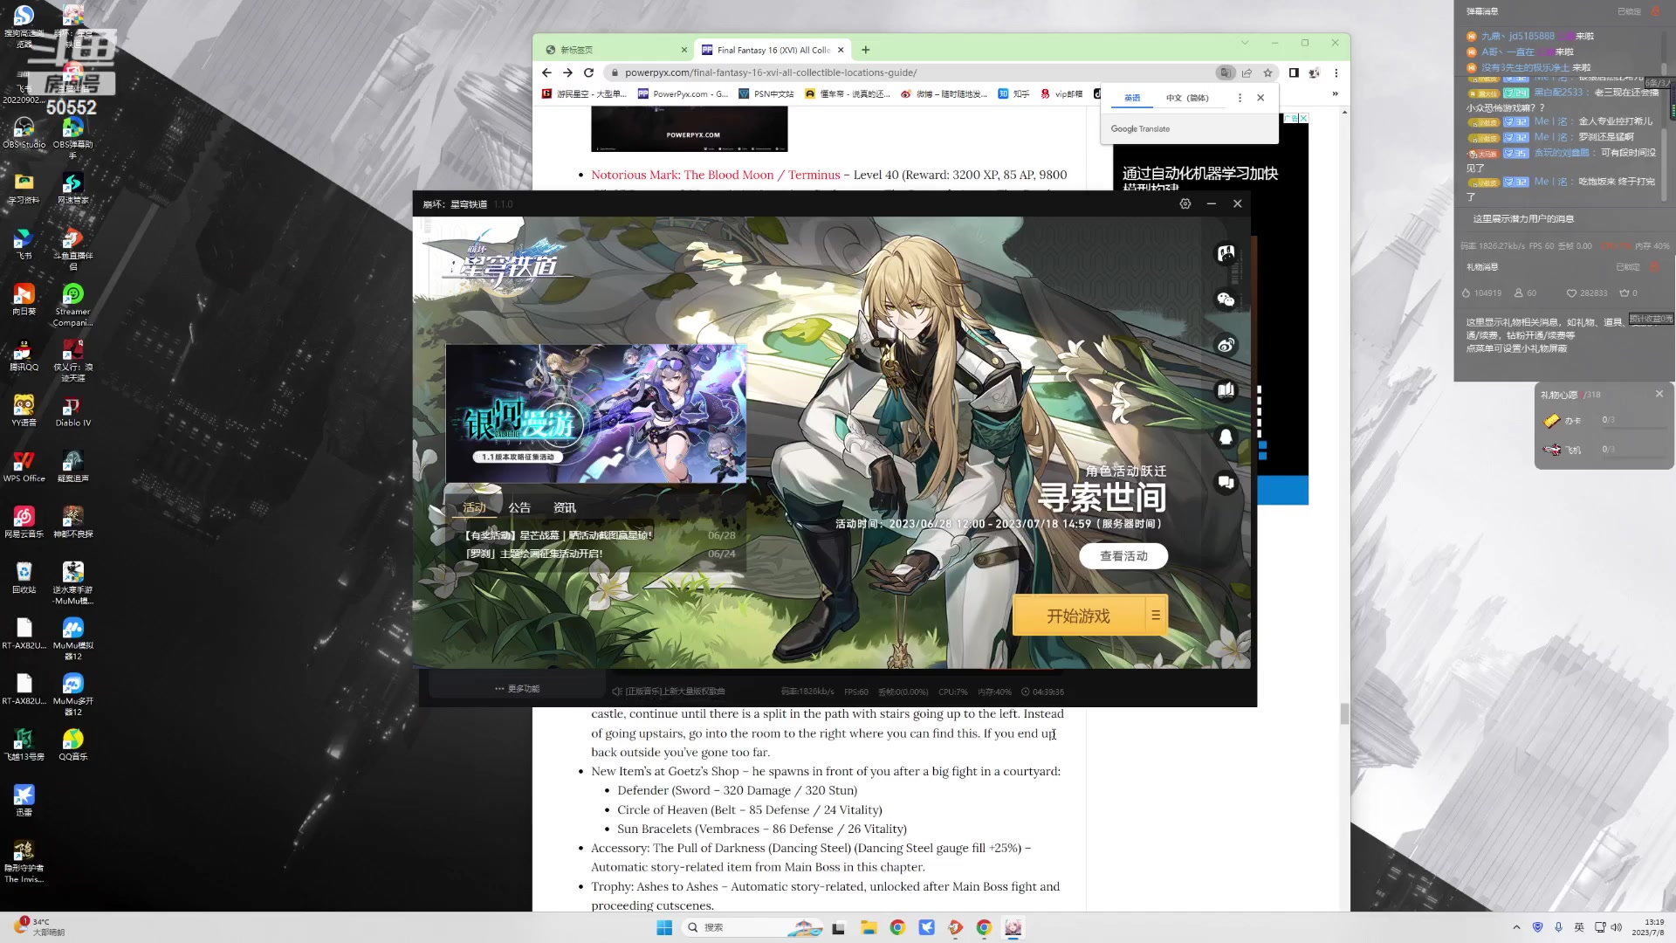Open the 知乎 bookmark
The width and height of the screenshot is (1676, 943).
click(1014, 93)
